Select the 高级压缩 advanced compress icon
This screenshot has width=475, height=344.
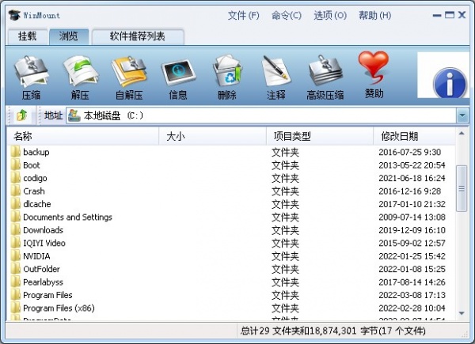[x=325, y=77]
